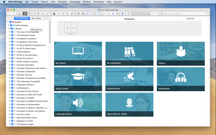Viewport: 216px width, 135px height.
Task: Click the copy documents toolbar icon
Action: coord(79,13)
